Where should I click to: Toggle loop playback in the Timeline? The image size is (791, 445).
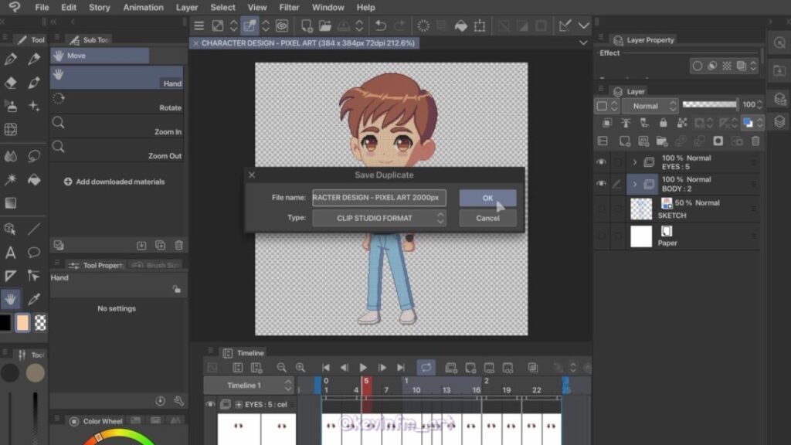(x=426, y=368)
